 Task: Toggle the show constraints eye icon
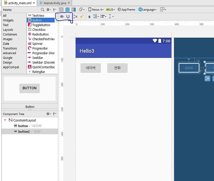tap(62, 17)
